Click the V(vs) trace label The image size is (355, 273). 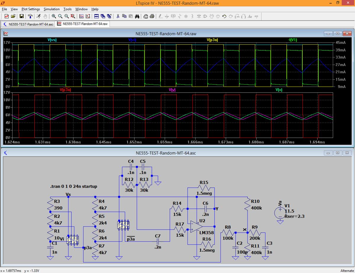[x=52, y=40]
